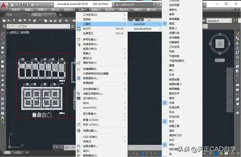This screenshot has height=157, width=241.
Task: Expand the 新建 UCS(W) submenu
Action: (x=102, y=120)
